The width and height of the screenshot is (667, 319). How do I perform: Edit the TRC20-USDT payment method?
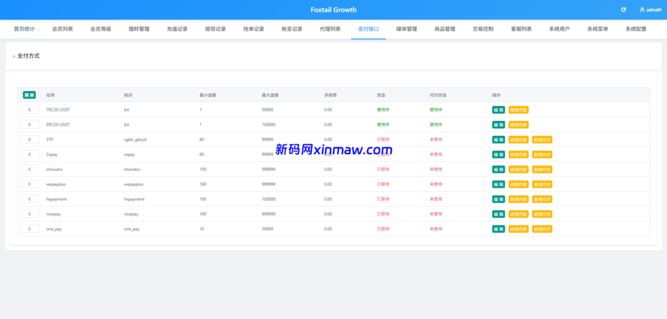pos(498,110)
